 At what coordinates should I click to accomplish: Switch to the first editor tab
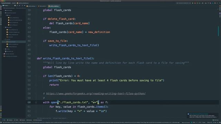coord(31,6)
